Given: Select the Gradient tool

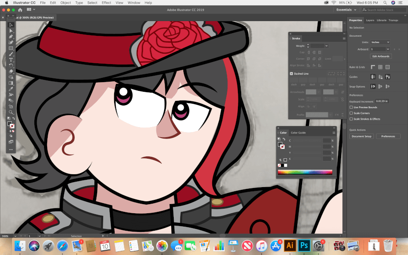Looking at the screenshot, I should (x=11, y=83).
